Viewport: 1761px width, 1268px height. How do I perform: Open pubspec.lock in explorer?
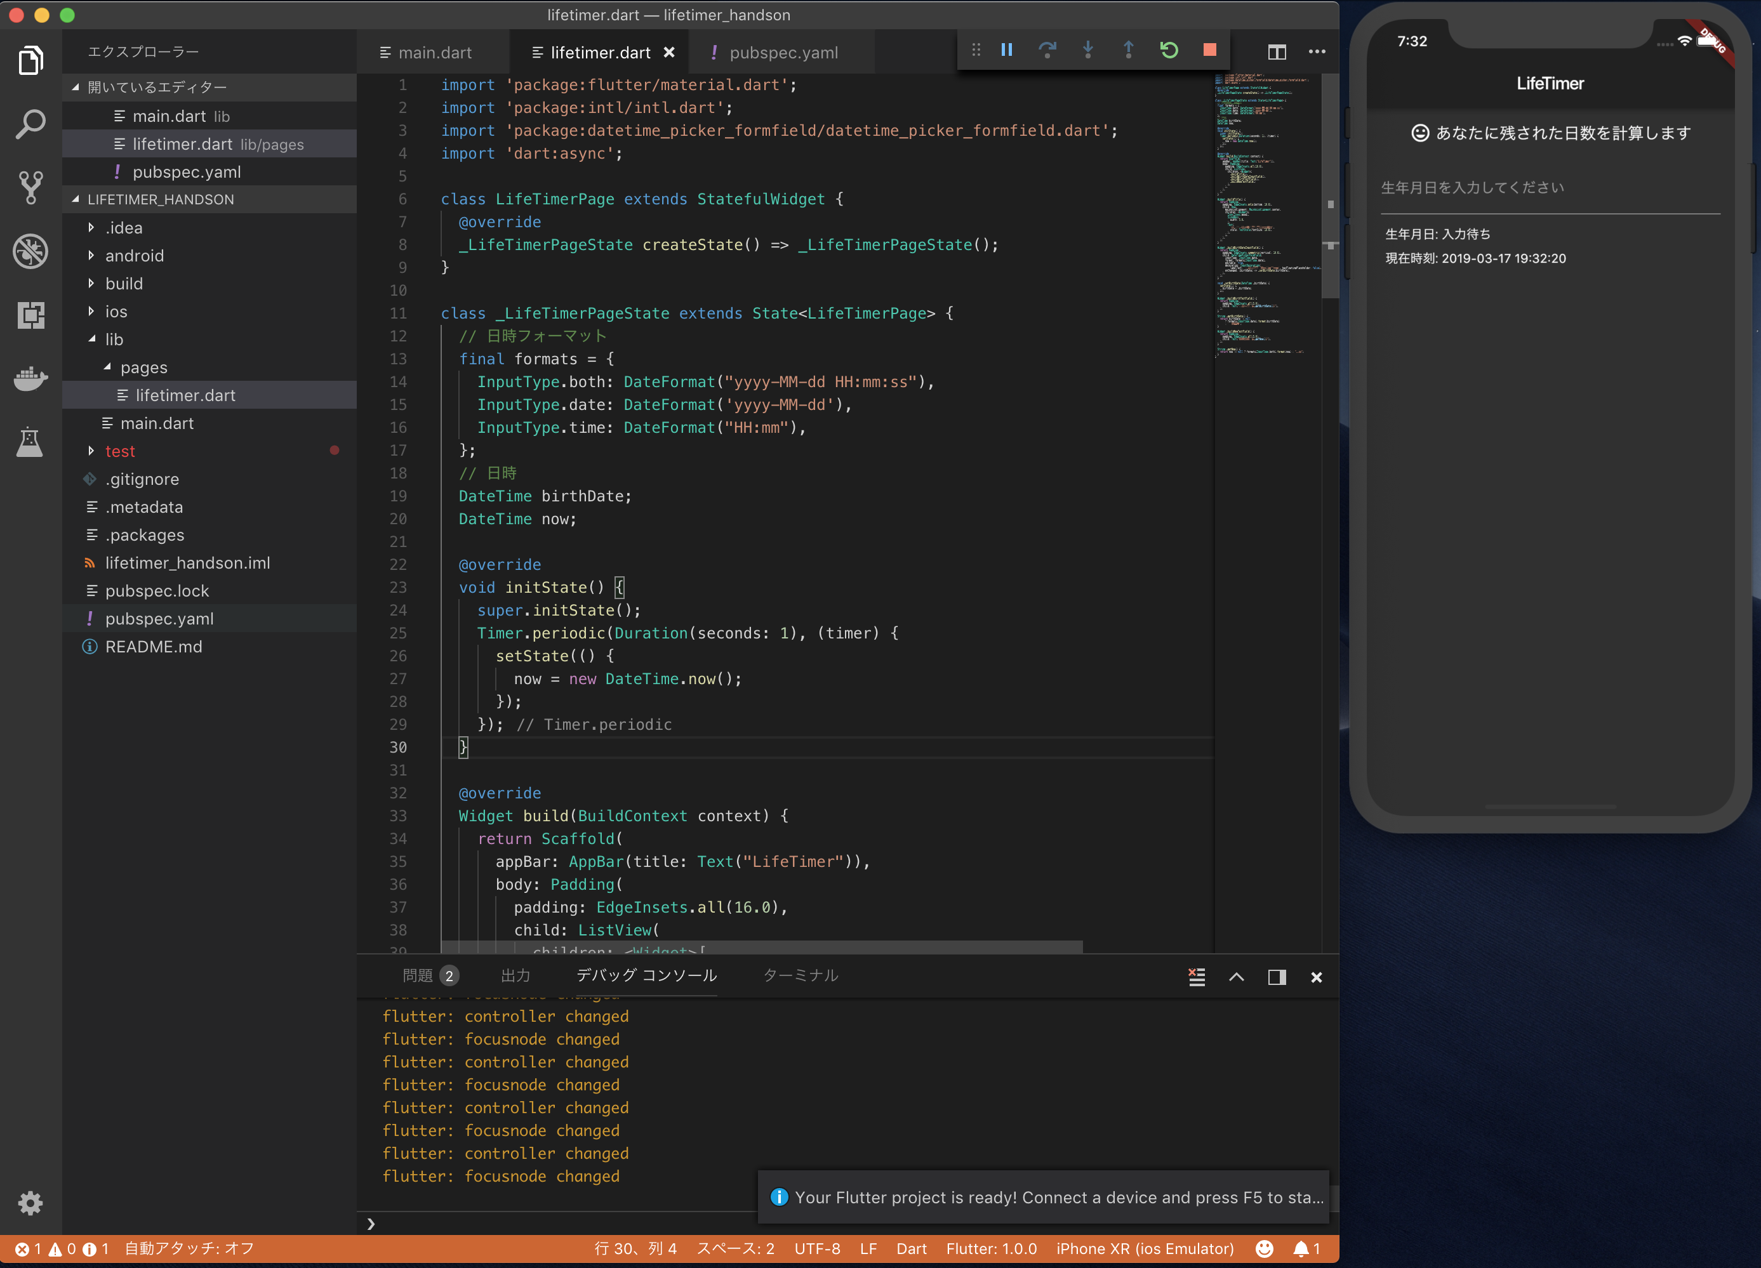209,591
